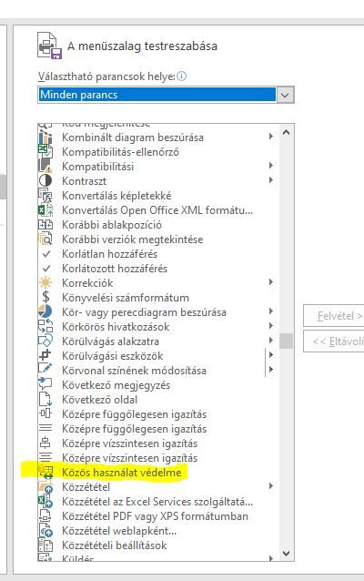Open the Minden parancs dropdown arrow
This screenshot has height=581, width=364.
click(x=285, y=95)
